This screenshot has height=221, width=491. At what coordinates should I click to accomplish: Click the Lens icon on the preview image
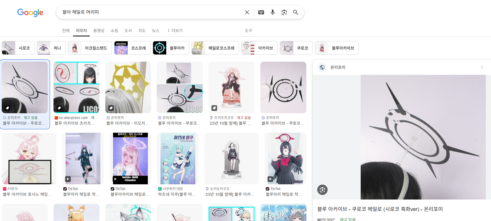322,190
